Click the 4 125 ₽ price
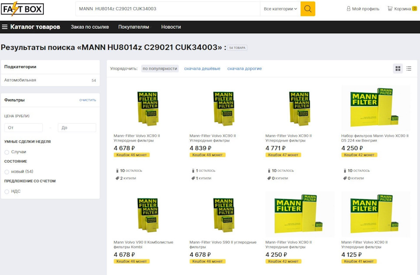The image size is (420, 275). coord(351,254)
